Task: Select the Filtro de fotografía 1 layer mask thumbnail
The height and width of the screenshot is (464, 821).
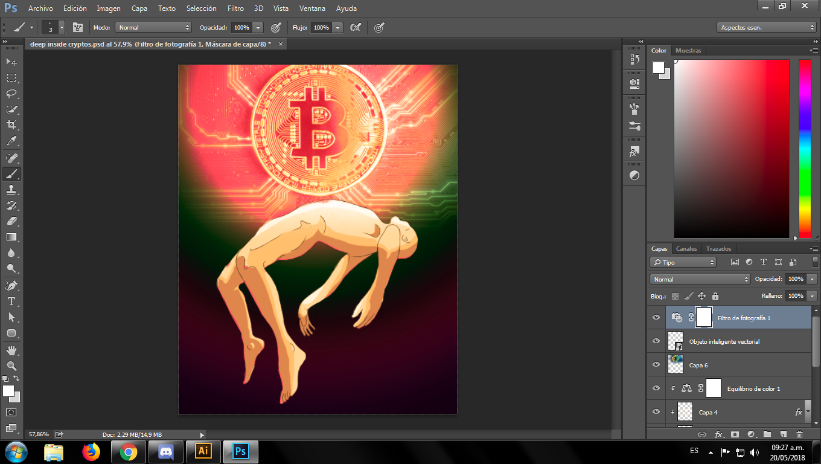Action: (704, 317)
